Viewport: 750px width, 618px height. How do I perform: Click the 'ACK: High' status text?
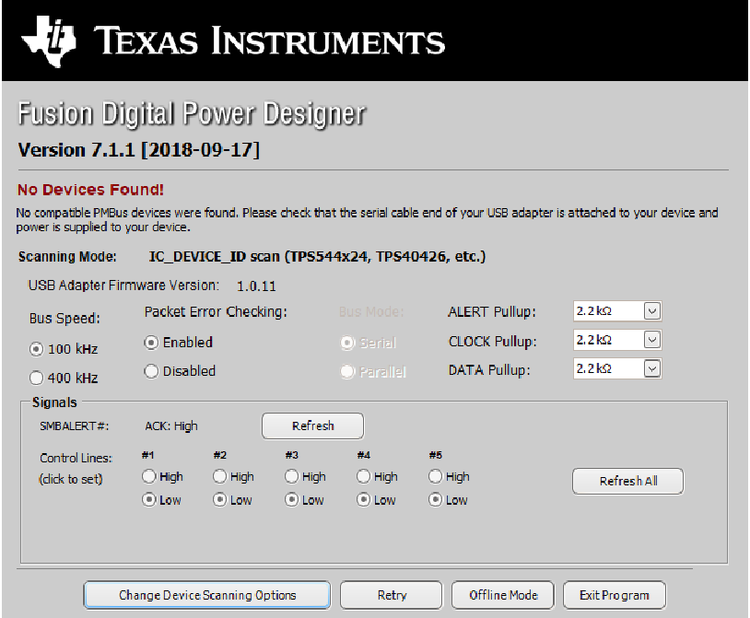[171, 426]
